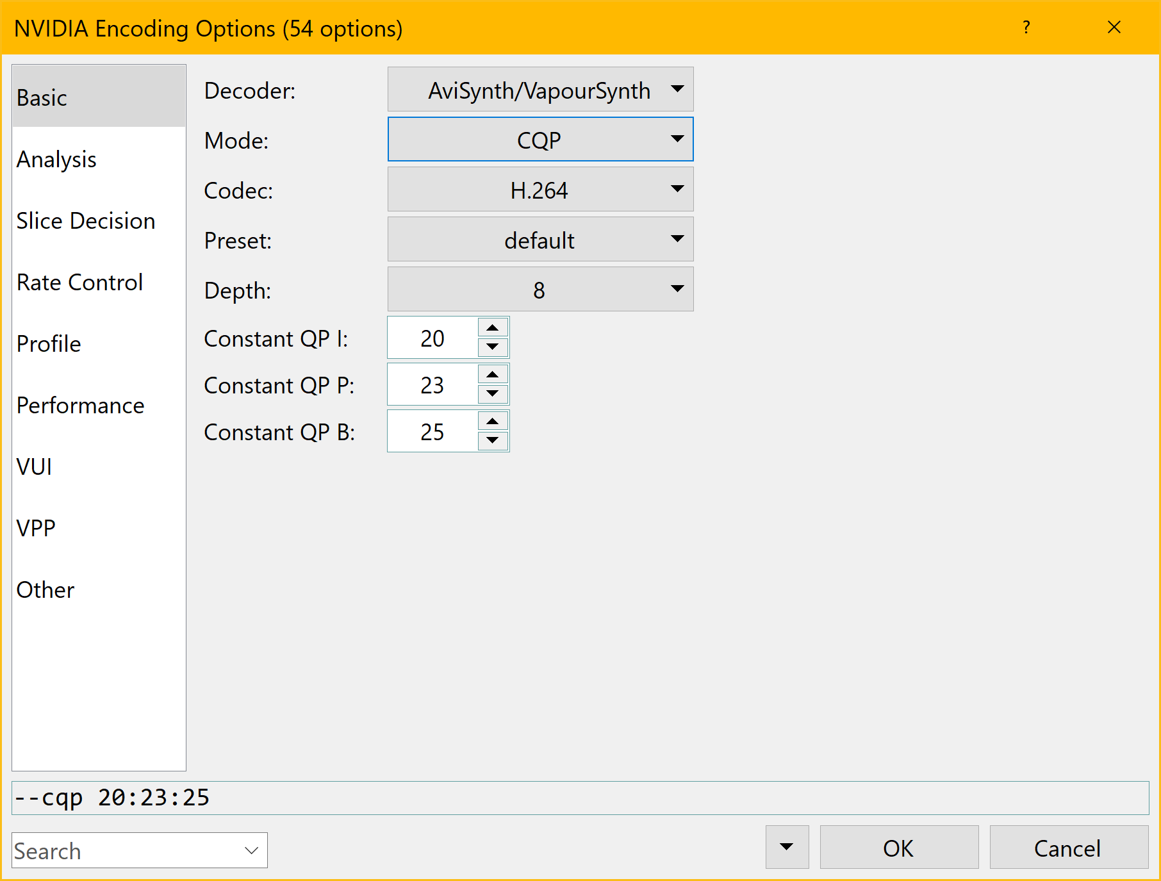
Task: Open the Codec dropdown showing H.264
Action: 541,189
